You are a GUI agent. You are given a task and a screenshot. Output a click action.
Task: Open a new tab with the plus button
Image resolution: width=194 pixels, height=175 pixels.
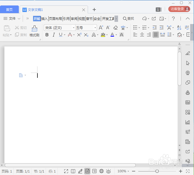pos(94,10)
